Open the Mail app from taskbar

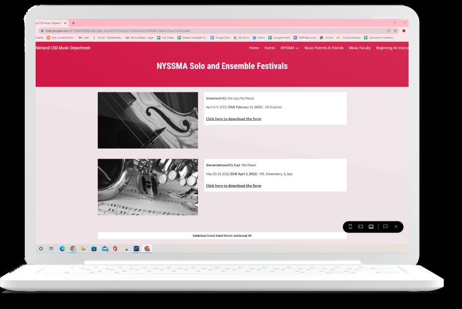[x=105, y=249]
